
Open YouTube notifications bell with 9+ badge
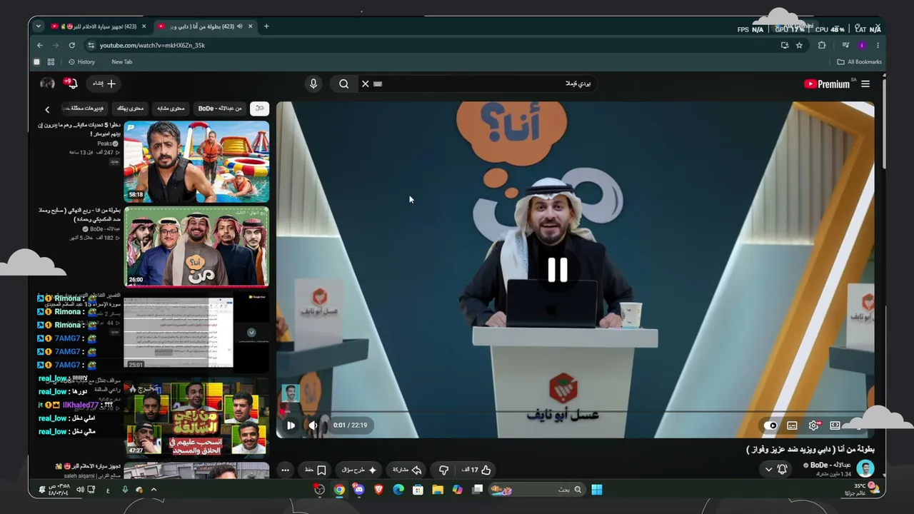click(x=71, y=84)
